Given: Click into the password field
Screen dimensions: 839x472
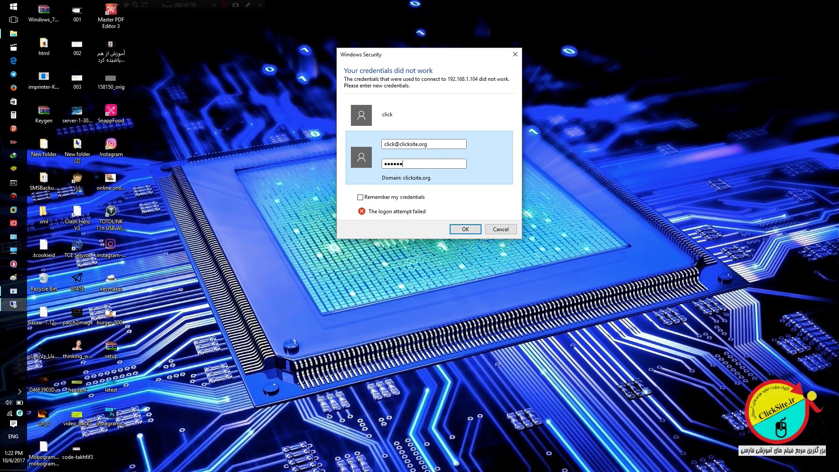Looking at the screenshot, I should (x=423, y=164).
